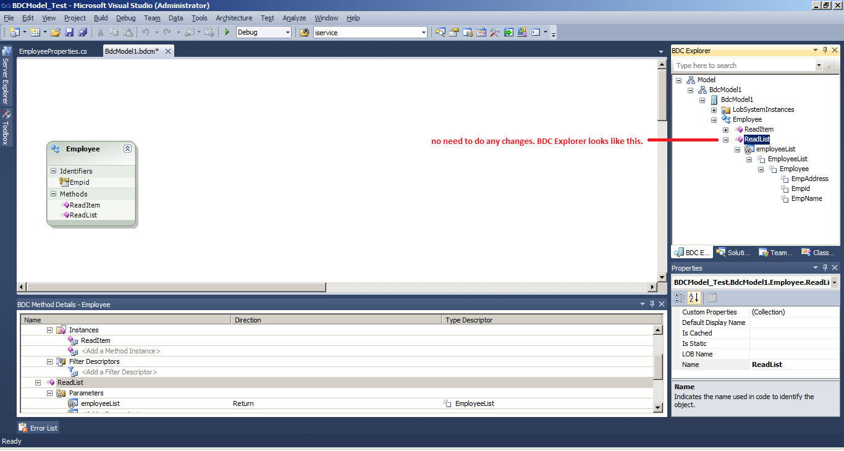Click the Cut scissors icon
Screen dimensions: 844x451
pos(100,32)
